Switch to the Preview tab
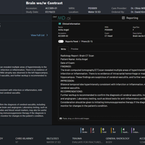This screenshot has width=145, height=145. (x=75, y=49)
